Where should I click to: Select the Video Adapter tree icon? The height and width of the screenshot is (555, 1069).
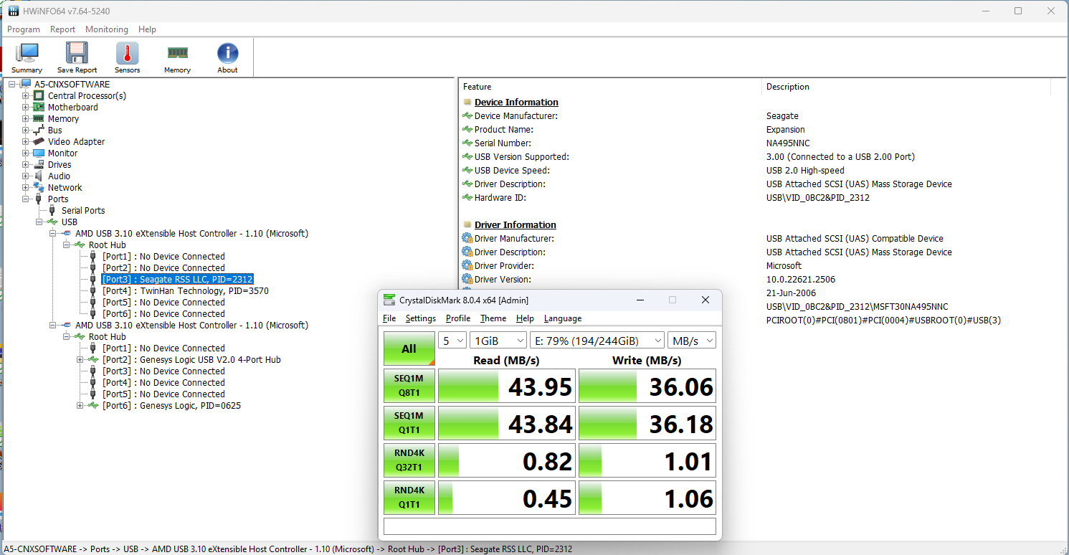(x=39, y=141)
